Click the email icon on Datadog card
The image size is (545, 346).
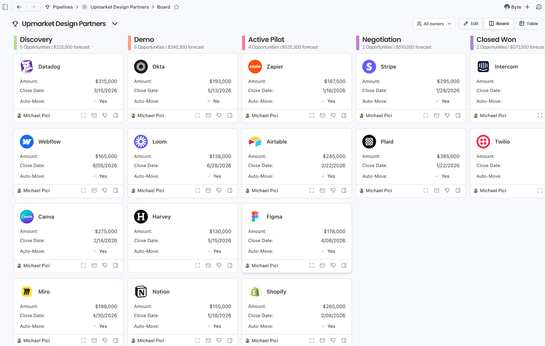[94, 115]
